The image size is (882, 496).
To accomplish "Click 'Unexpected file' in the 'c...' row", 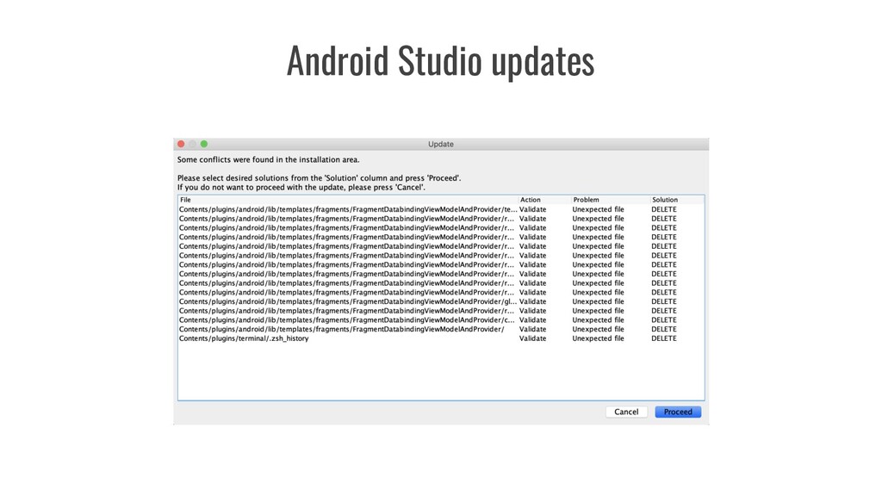I will (x=598, y=320).
